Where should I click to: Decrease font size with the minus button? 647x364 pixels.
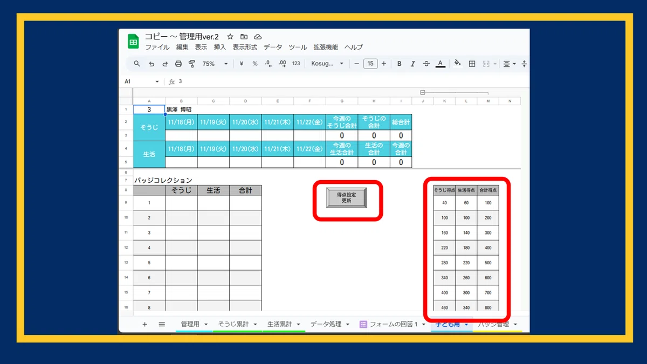pos(356,64)
